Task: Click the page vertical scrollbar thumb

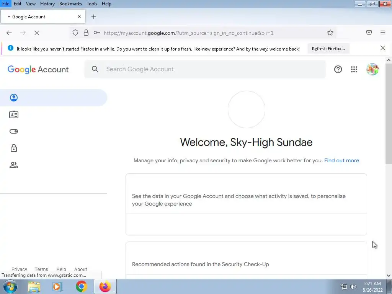Action: (x=389, y=114)
